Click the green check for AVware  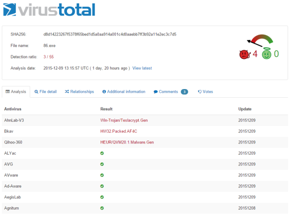tap(102, 175)
